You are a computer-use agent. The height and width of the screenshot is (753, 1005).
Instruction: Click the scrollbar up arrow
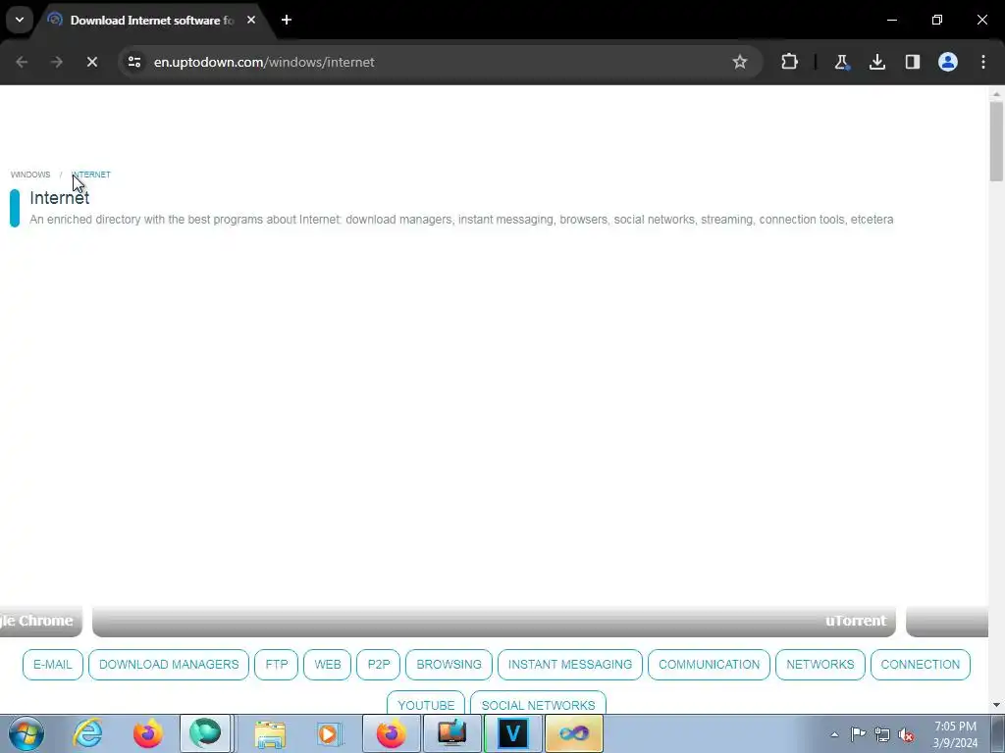(x=996, y=93)
